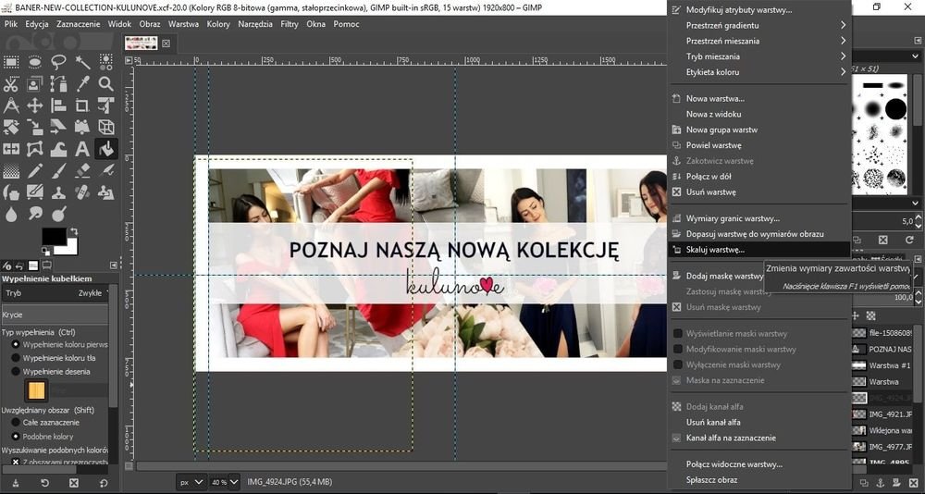Open the 'Tryb' mode dropdown in tool options

(x=55, y=292)
